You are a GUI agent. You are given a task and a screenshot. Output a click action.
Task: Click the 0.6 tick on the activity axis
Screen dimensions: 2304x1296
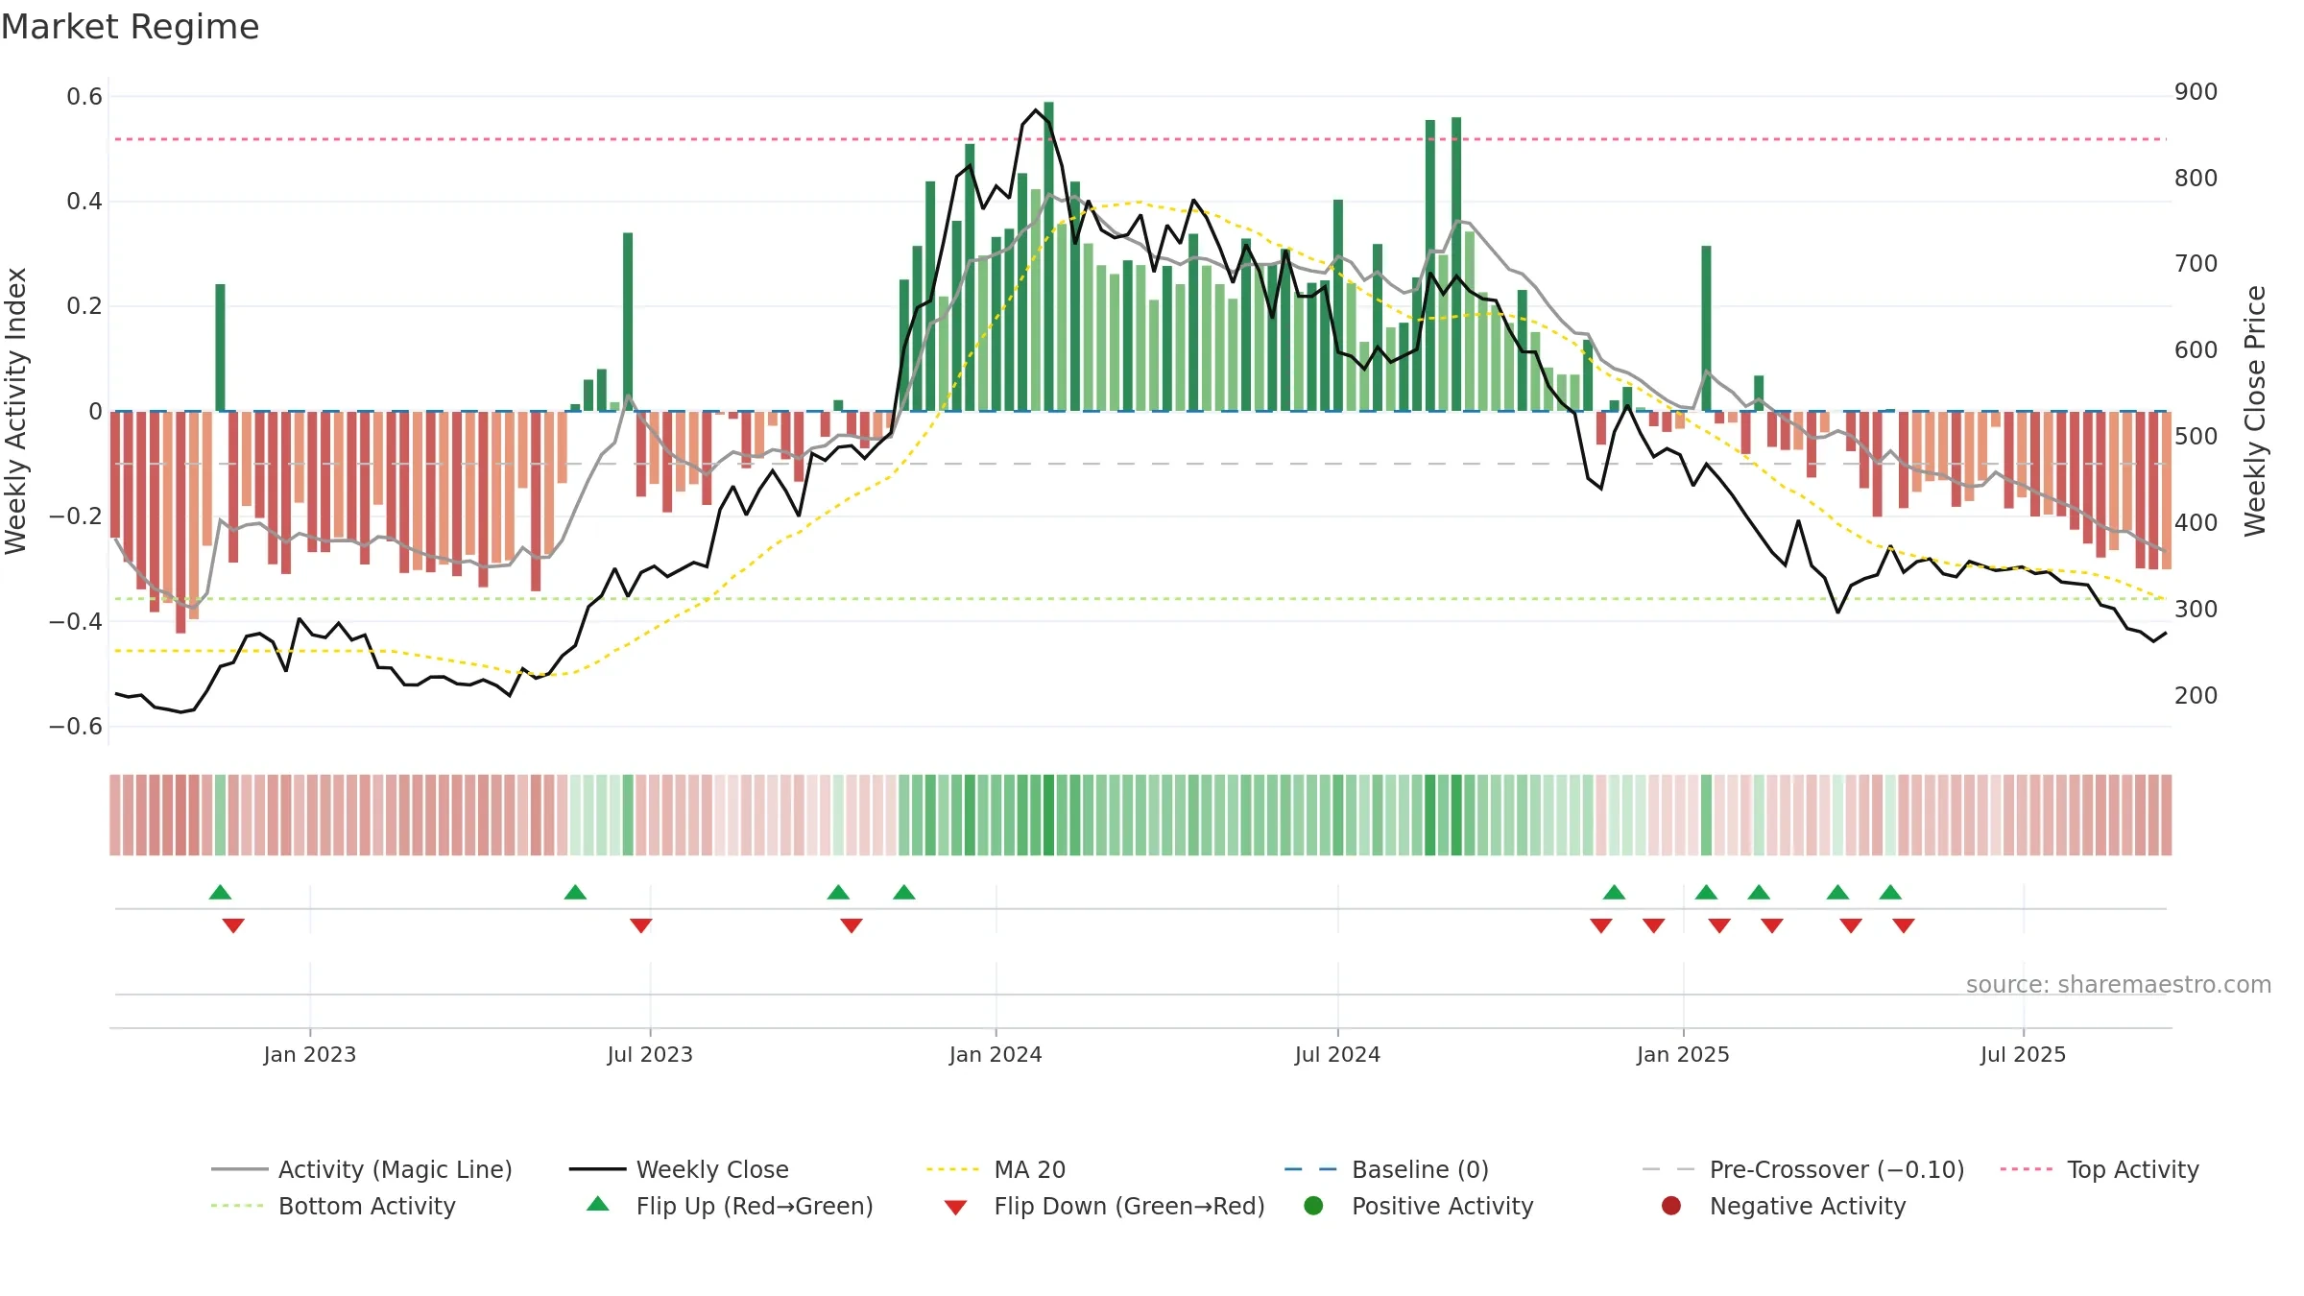pyautogui.click(x=84, y=96)
